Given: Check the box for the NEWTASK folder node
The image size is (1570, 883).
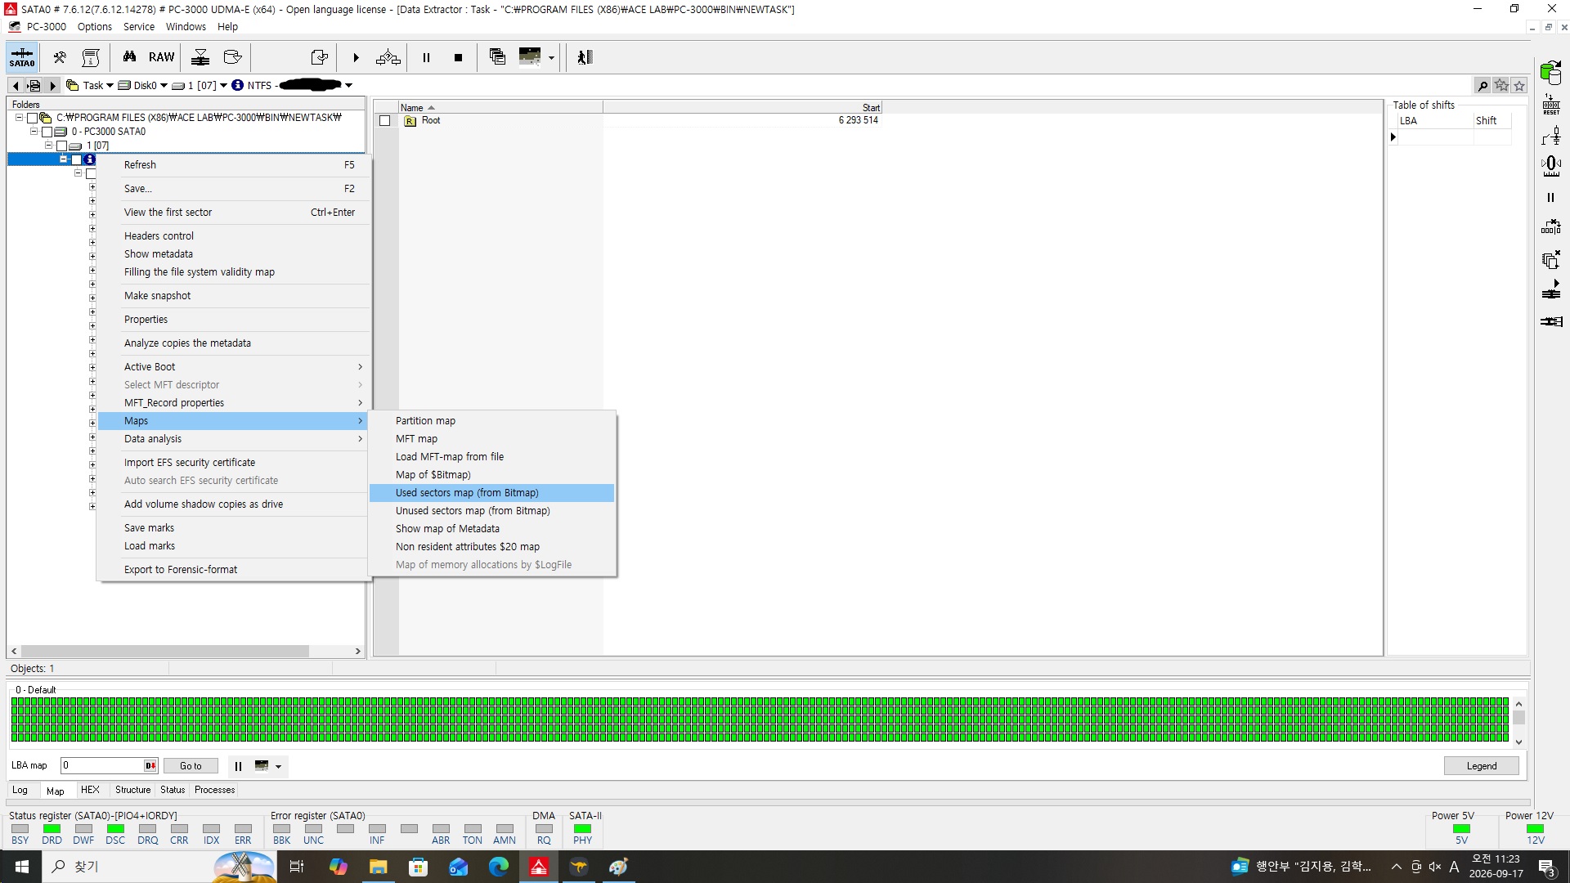Looking at the screenshot, I should [33, 118].
